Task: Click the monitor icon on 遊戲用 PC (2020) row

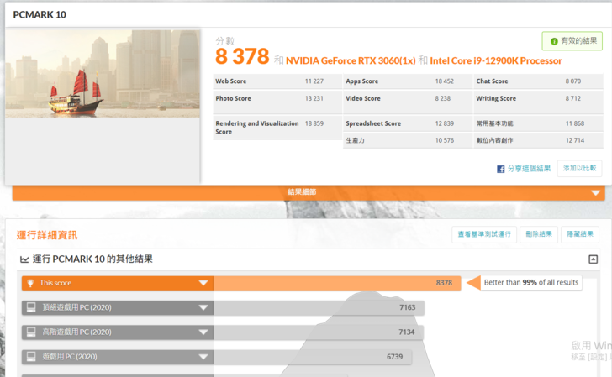Action: tap(31, 357)
